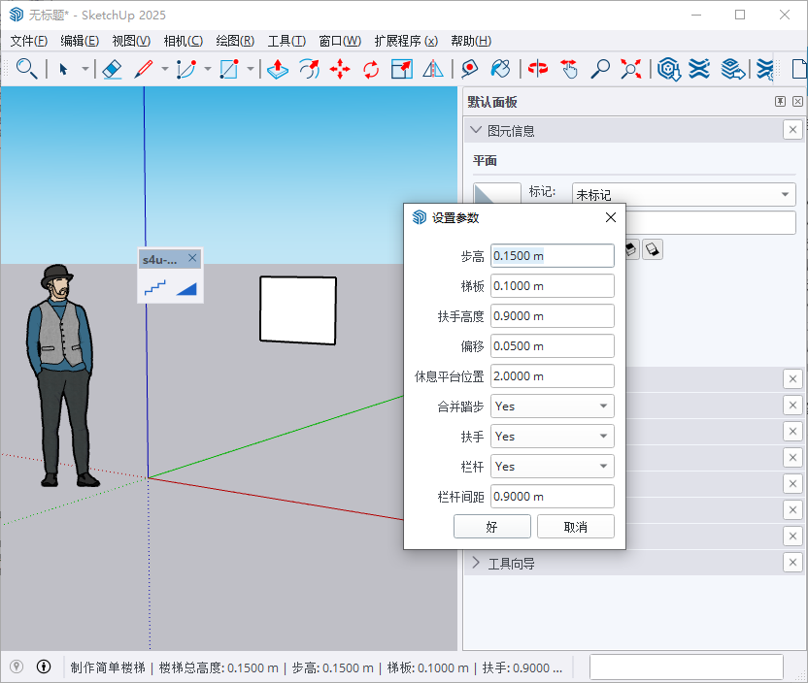Pin the Default Panel using its pin icon
Viewport: 808px width, 683px height.
780,101
